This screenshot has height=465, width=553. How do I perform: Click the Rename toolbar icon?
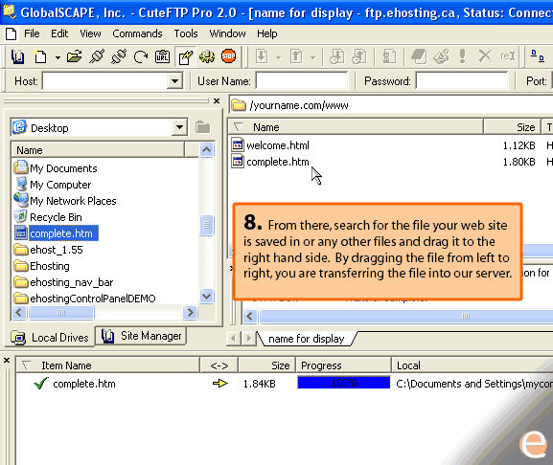click(508, 56)
